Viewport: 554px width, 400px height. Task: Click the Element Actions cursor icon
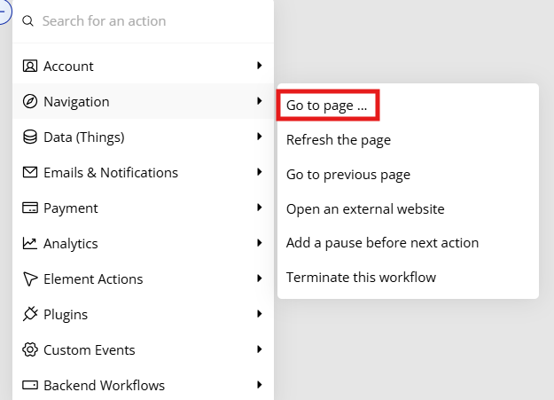pos(29,278)
